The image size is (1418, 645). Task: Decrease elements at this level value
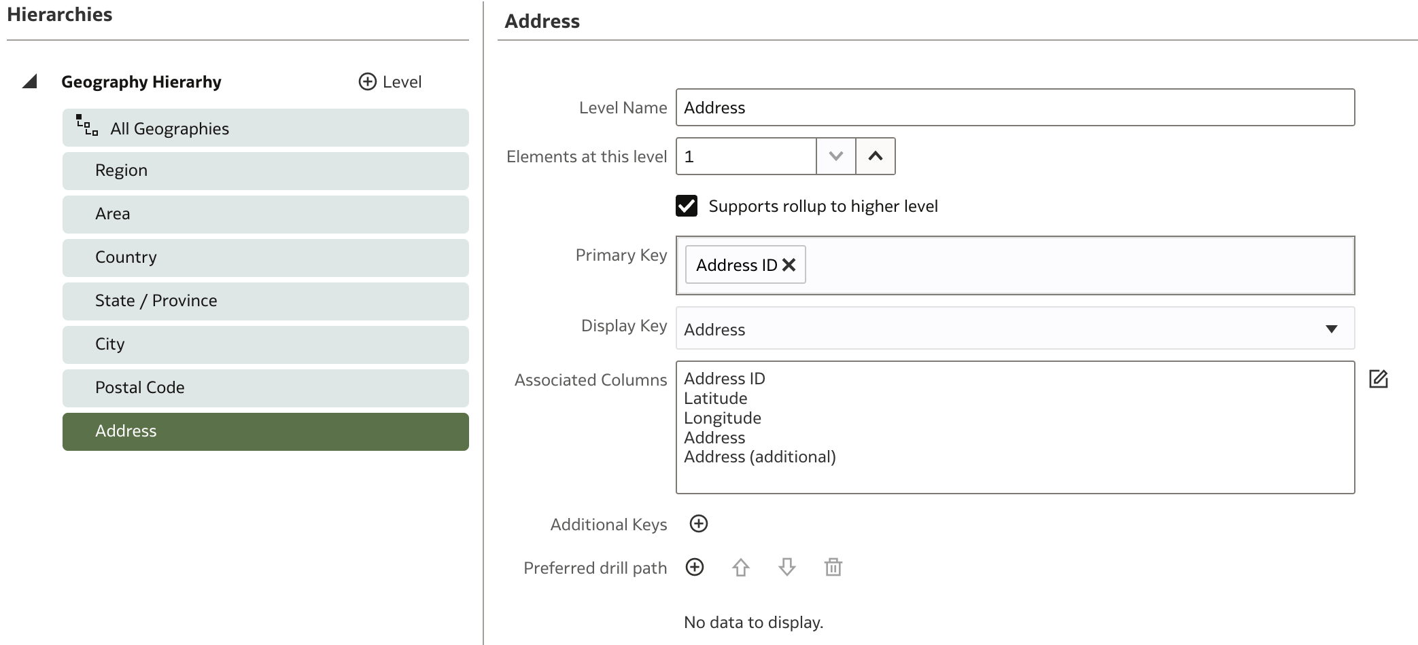(835, 156)
